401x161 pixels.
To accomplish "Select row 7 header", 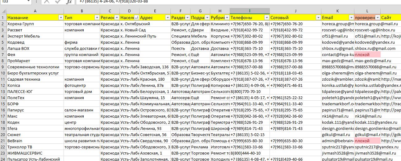I will 3,54.
